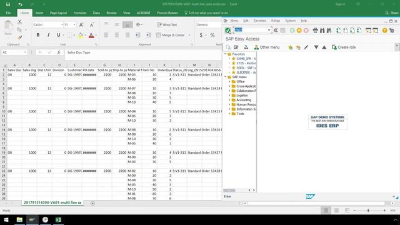Click the SAP Back arrow icon

(x=292, y=31)
